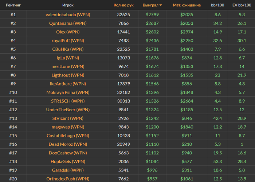Viewport: 255px width, 182px height.
Task: Open valentinkabuda (WPN) player profile
Action: tap(68, 15)
